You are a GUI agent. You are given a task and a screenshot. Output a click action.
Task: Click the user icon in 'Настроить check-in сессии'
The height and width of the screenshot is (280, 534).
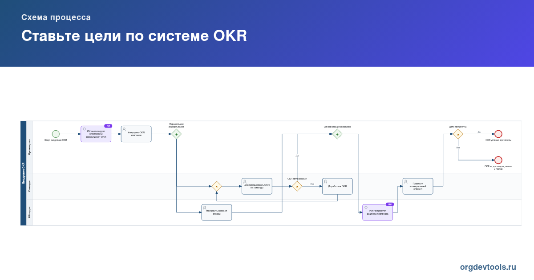coord(205,208)
